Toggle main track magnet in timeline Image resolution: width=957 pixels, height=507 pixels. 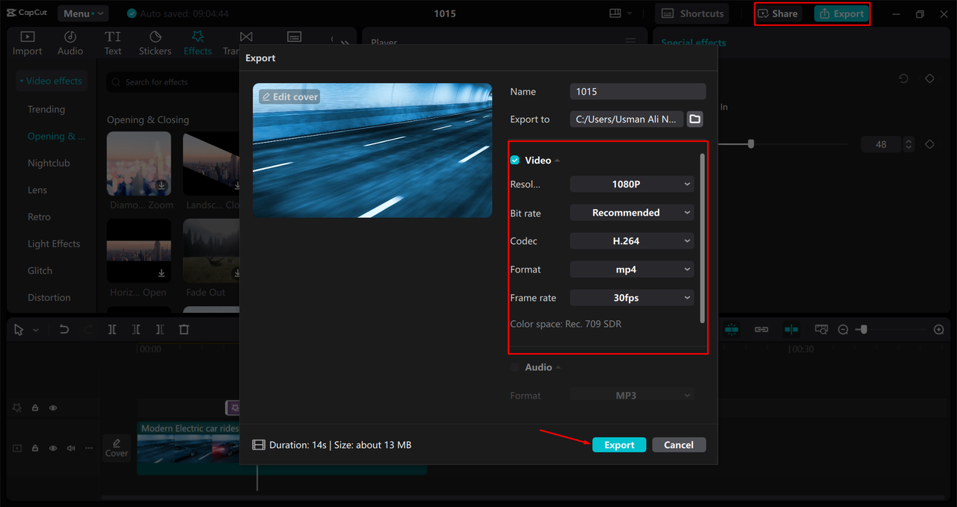coord(731,329)
